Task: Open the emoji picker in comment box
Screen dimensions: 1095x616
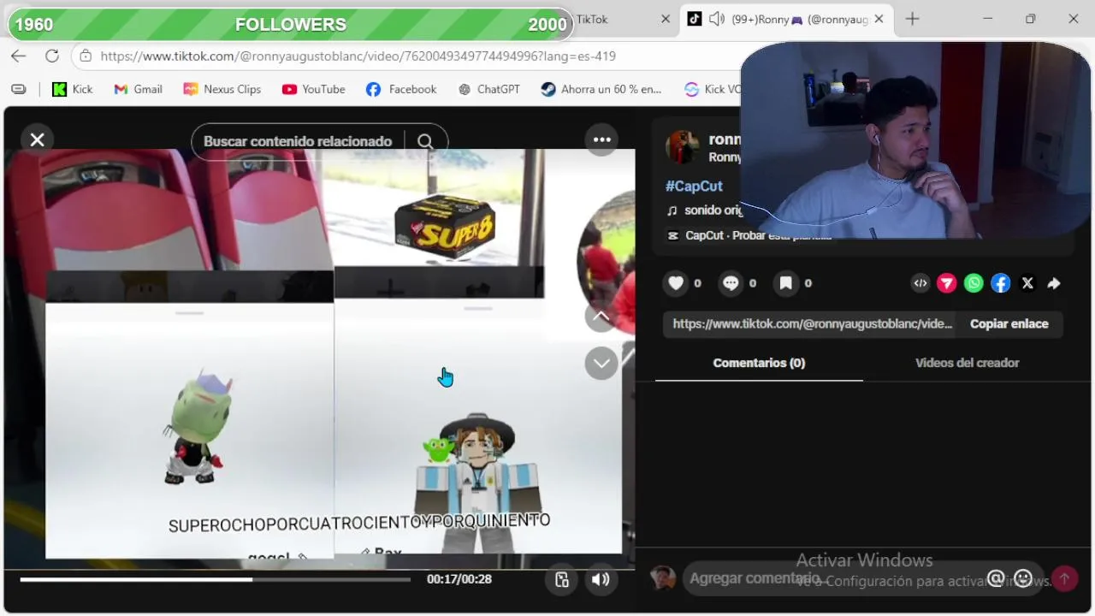Action: click(x=1023, y=579)
